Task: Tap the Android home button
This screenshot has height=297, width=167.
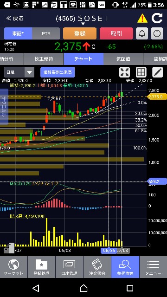Action: [x=83, y=288]
